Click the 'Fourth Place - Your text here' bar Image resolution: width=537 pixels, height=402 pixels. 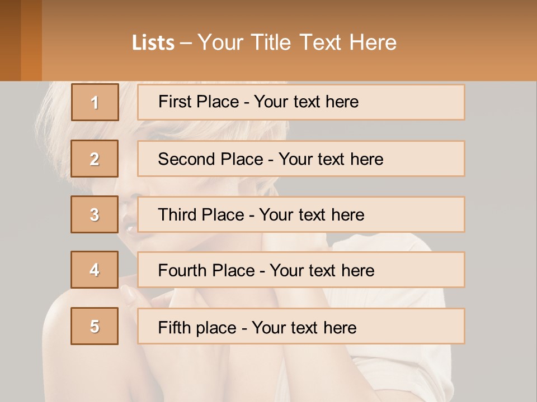[301, 270]
